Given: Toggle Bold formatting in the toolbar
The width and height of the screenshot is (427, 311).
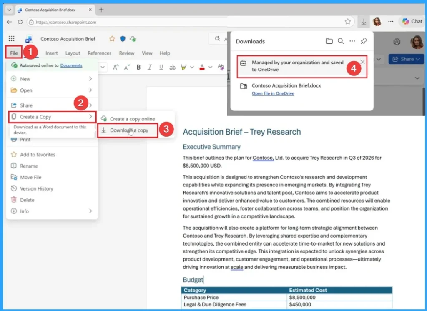Looking at the screenshot, I should tap(139, 67).
